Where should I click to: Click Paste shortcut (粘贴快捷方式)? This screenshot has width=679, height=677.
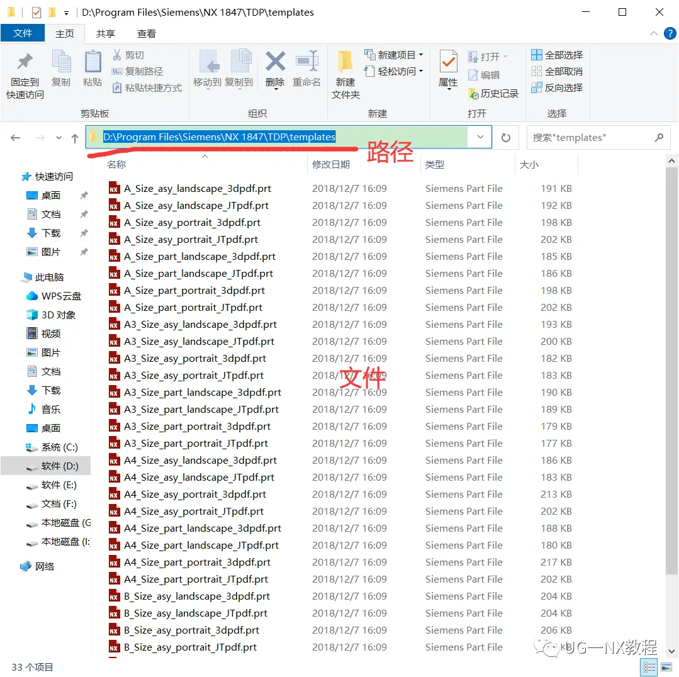147,88
